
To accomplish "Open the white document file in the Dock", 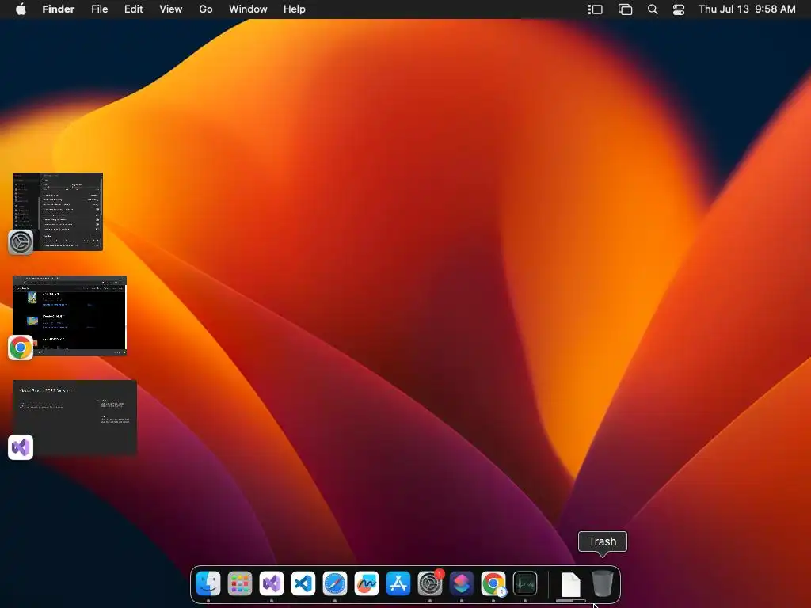I will click(570, 584).
